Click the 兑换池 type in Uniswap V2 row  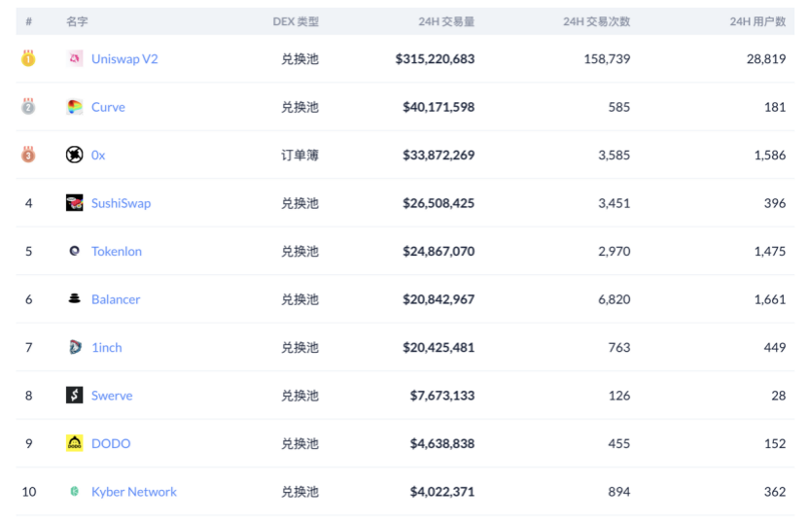point(299,58)
